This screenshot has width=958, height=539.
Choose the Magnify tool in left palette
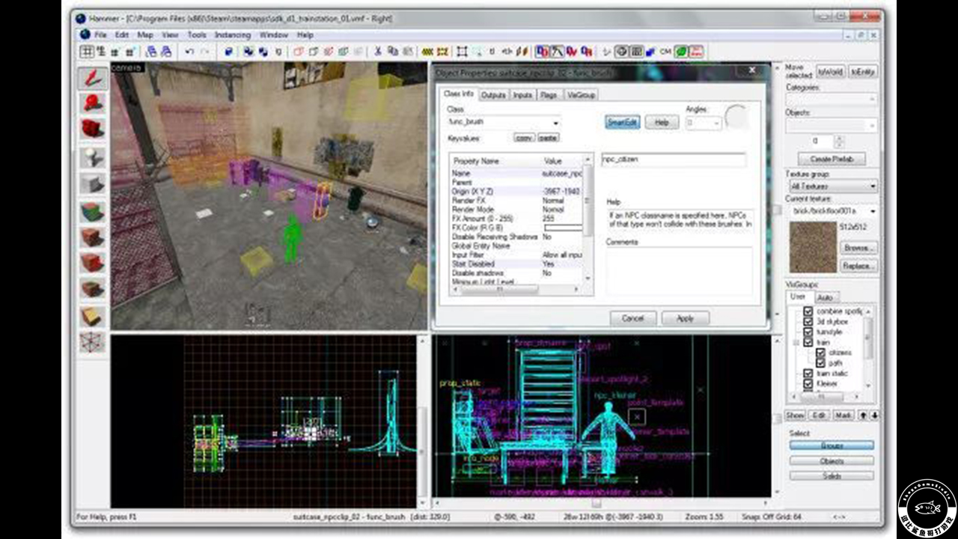tap(93, 103)
